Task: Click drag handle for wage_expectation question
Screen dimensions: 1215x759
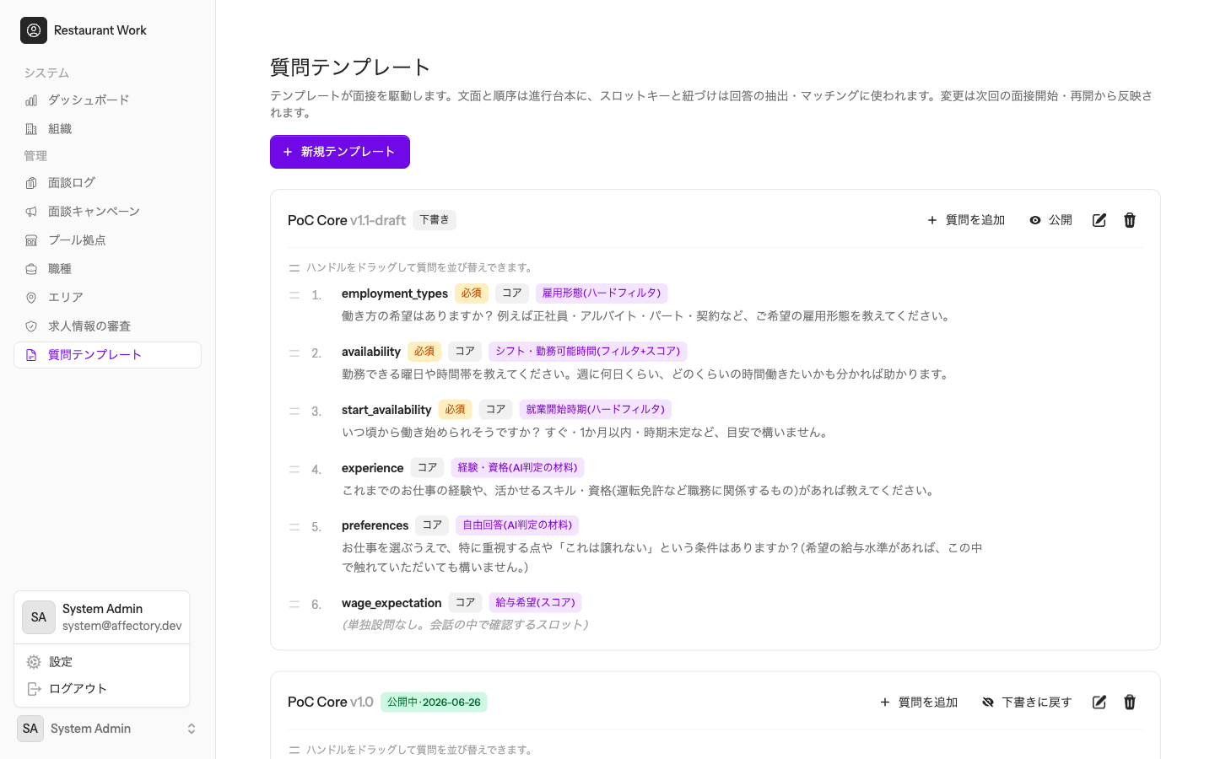Action: click(294, 604)
